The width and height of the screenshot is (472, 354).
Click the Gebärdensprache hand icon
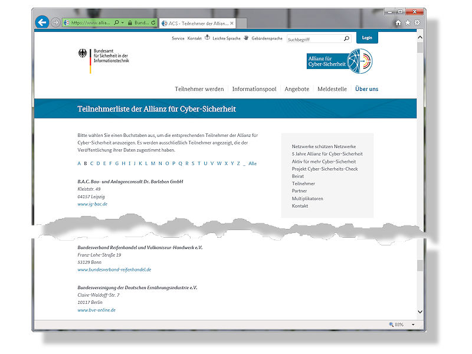click(x=246, y=38)
